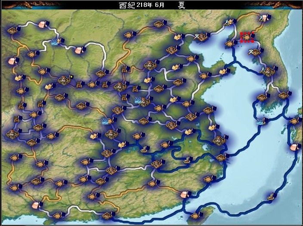This screenshot has width=303, height=226.
Task: Choose crossed-swords city just below the red-boxed city
Action: point(254,52)
